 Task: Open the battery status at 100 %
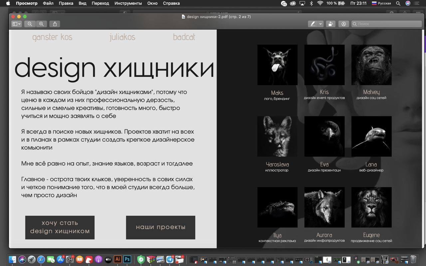(335, 3)
